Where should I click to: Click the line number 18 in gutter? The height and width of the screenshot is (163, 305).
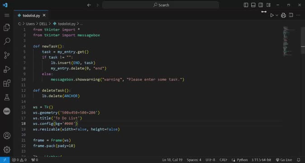(x=24, y=124)
